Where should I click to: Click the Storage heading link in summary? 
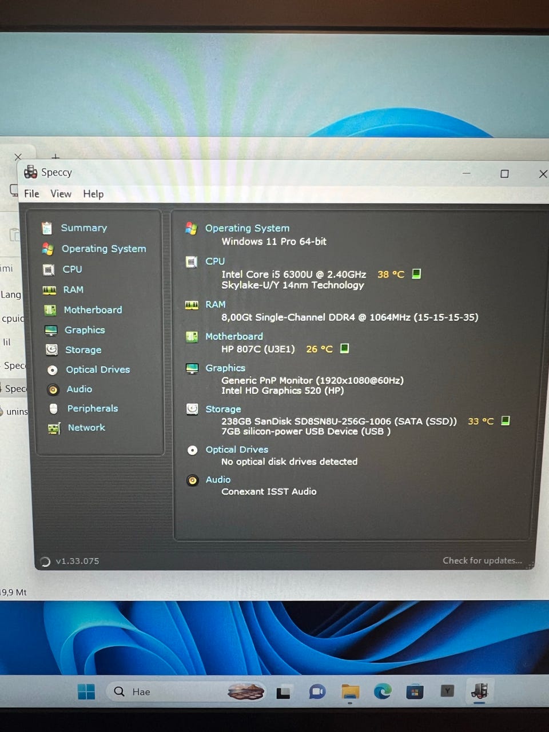[223, 409]
